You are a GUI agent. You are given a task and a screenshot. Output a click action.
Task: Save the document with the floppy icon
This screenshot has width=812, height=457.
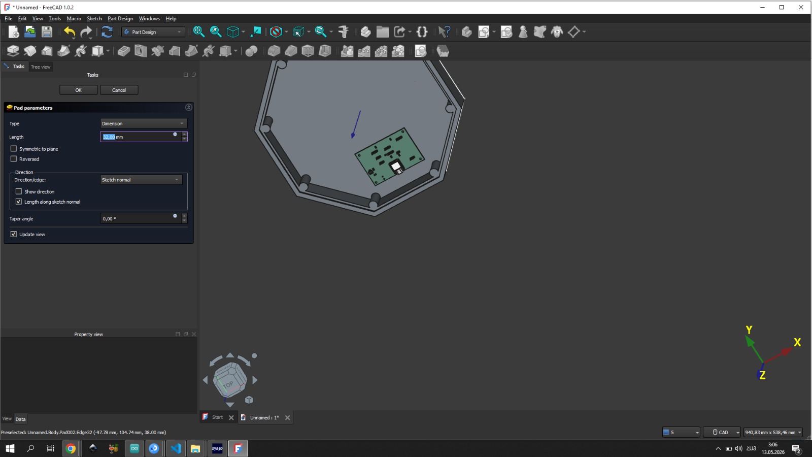point(47,32)
